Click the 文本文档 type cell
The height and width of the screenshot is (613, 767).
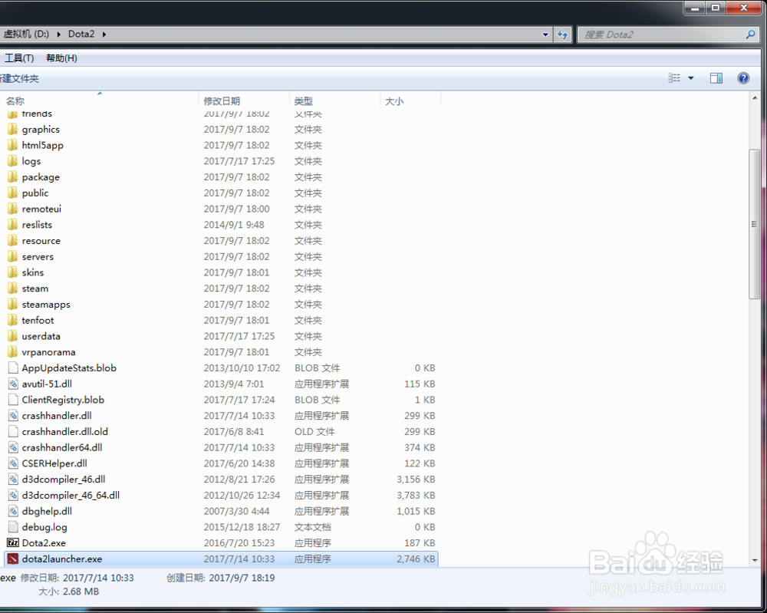pyautogui.click(x=313, y=527)
